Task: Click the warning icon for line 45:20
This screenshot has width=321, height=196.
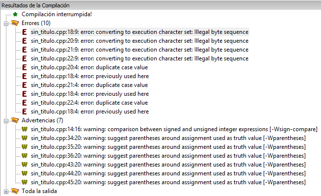Action: point(25,182)
